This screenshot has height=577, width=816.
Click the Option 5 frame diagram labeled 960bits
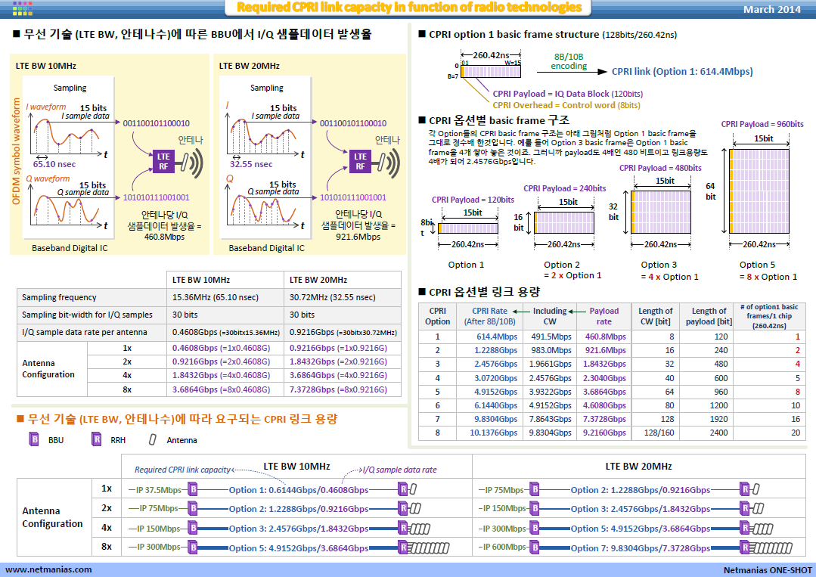tap(759, 191)
